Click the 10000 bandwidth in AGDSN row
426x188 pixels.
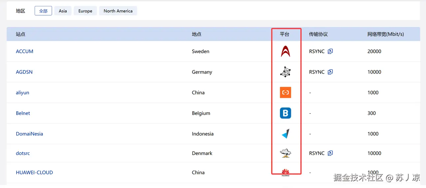pos(374,72)
